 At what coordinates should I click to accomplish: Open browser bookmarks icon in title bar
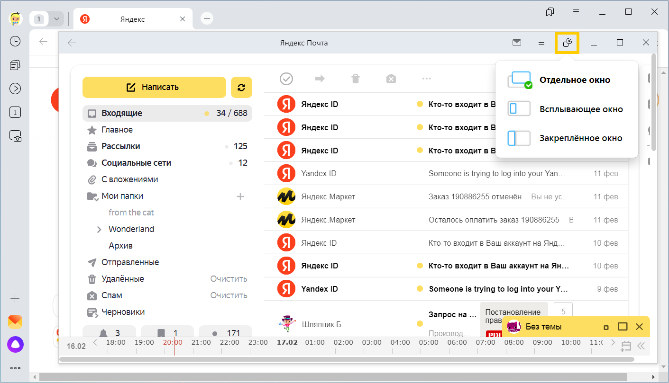(x=550, y=12)
